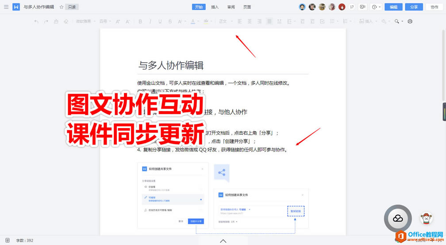Toggle bold formatting

[140, 21]
